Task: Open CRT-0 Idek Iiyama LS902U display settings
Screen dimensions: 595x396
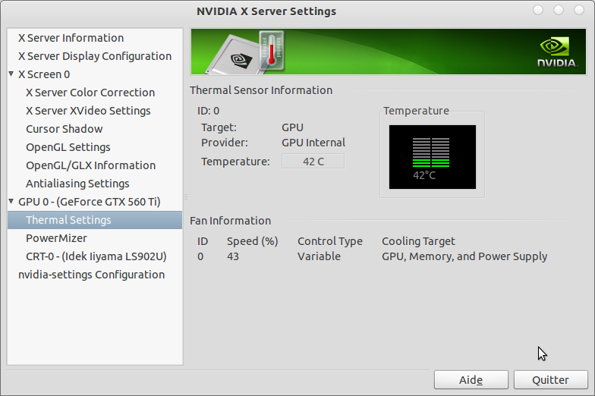Action: 96,256
